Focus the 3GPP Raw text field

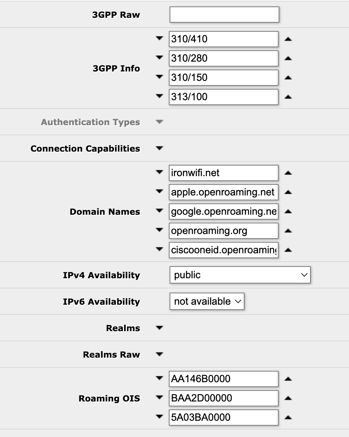[x=224, y=14]
